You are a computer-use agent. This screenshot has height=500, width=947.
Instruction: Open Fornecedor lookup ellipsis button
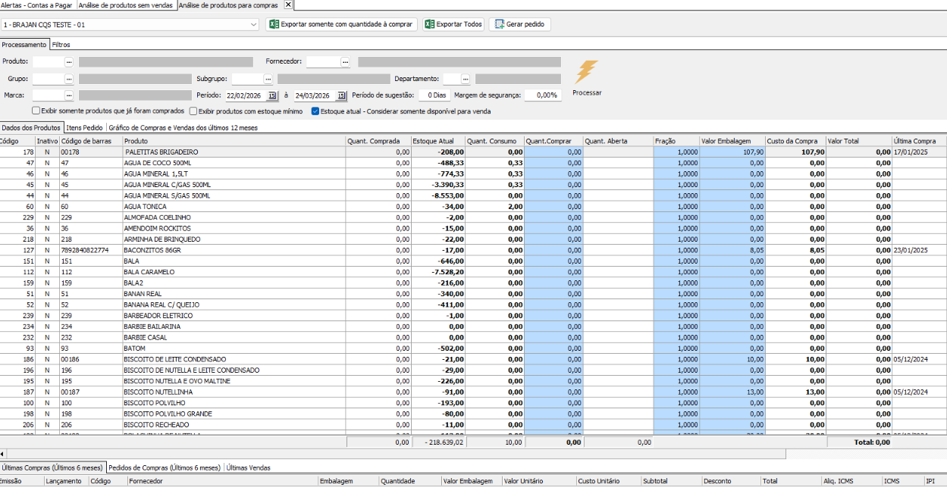pos(345,61)
